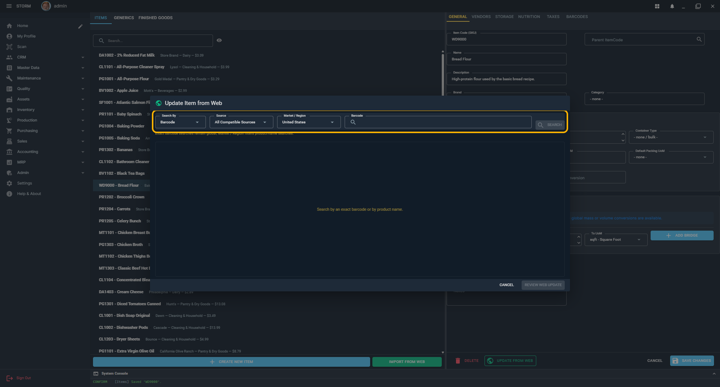Image resolution: width=720 pixels, height=387 pixels.
Task: Click the SAVE CHANGES button
Action: coord(692,361)
